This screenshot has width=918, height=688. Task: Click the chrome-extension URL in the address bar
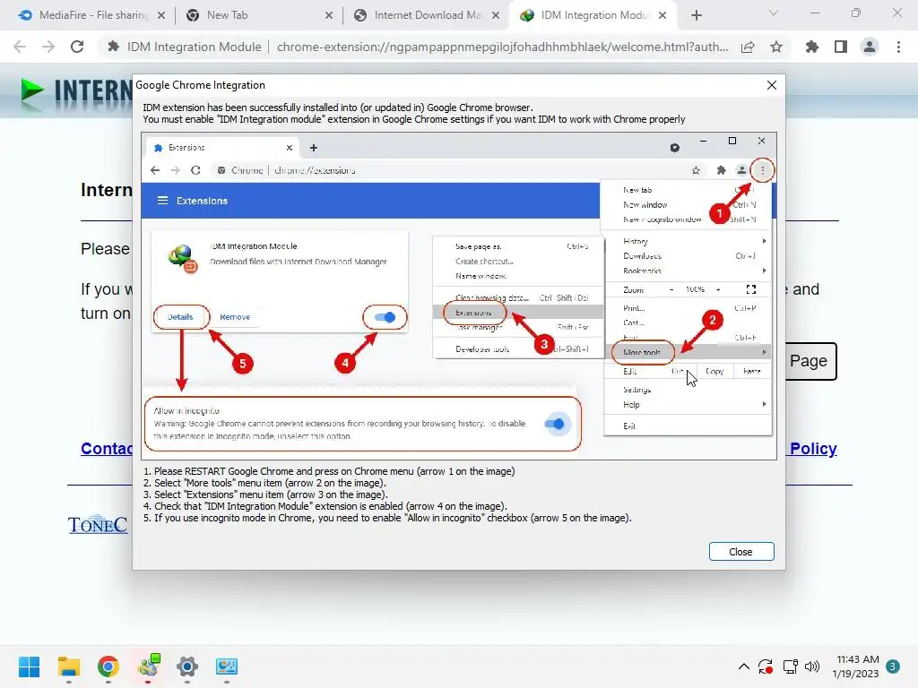click(502, 47)
